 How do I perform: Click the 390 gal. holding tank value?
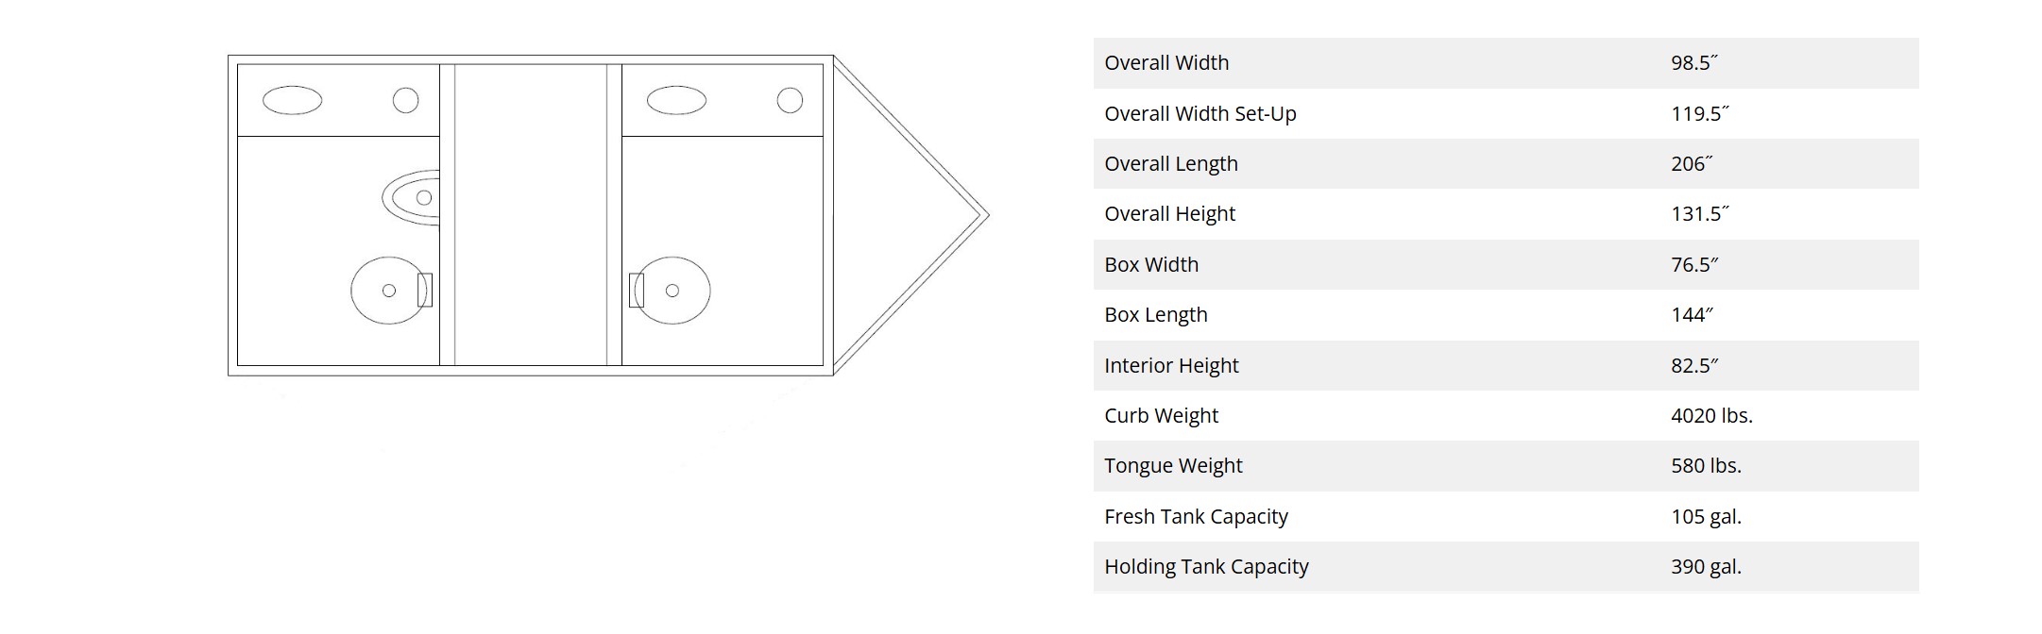1705,566
